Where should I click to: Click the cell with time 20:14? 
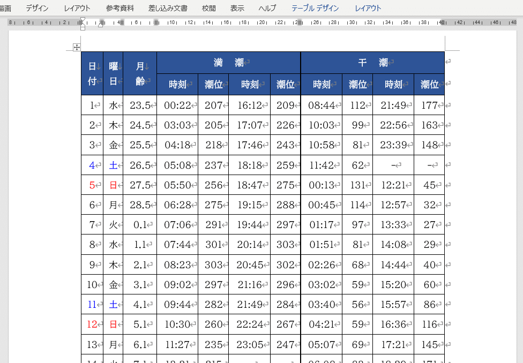250,245
